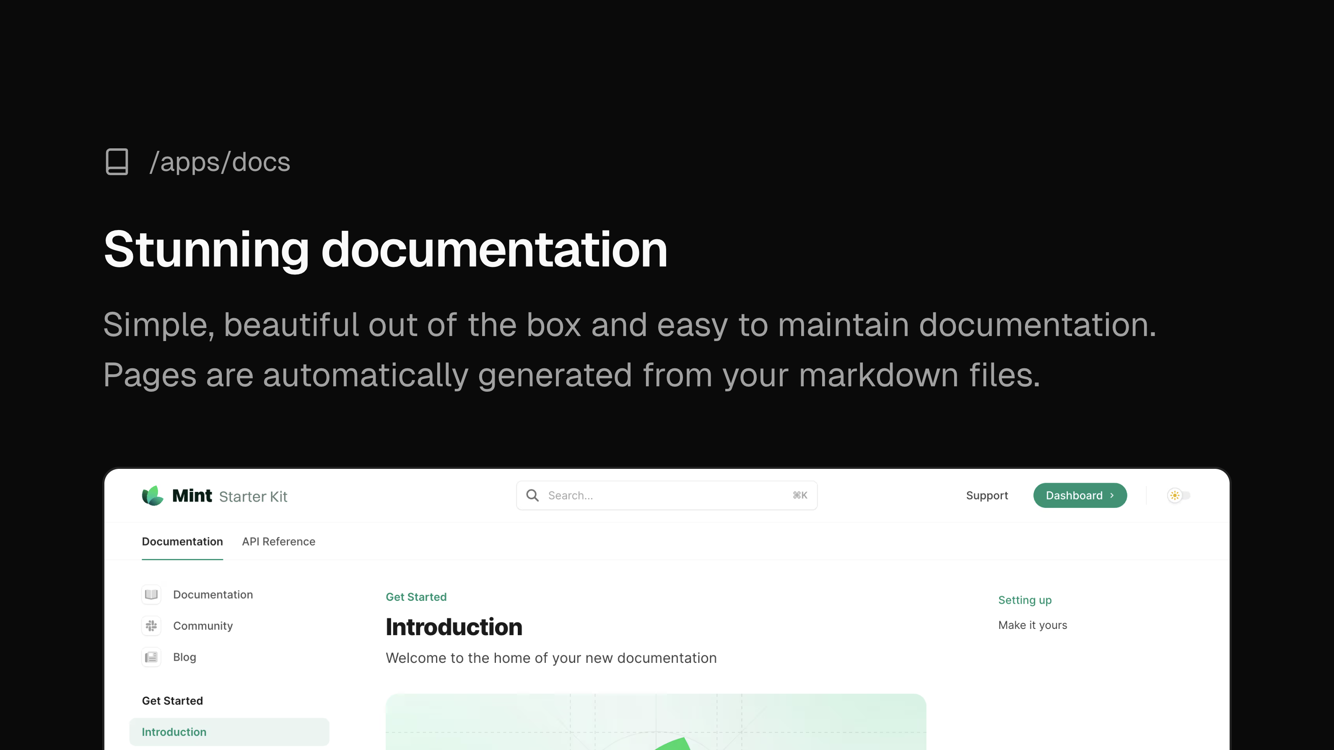
Task: Click the sun icon on theme switch
Action: coord(1175,495)
